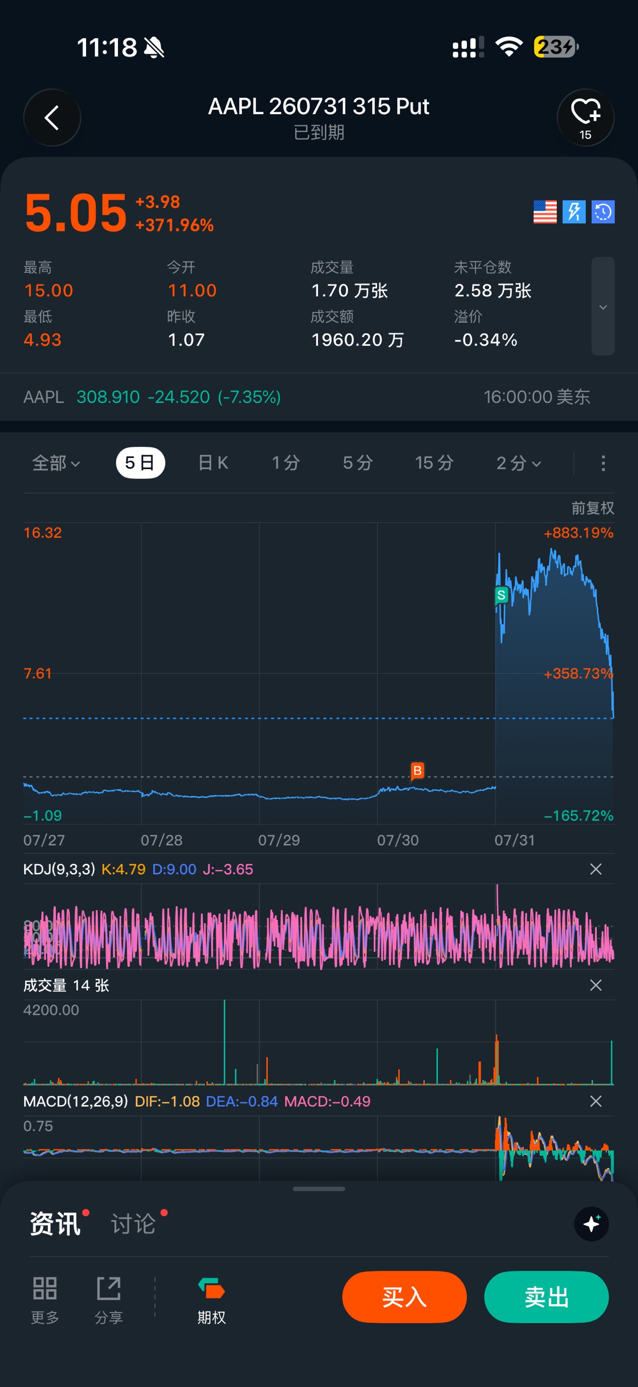Switch to the 讨论 tab
This screenshot has height=1387, width=638.
pyautogui.click(x=133, y=1224)
